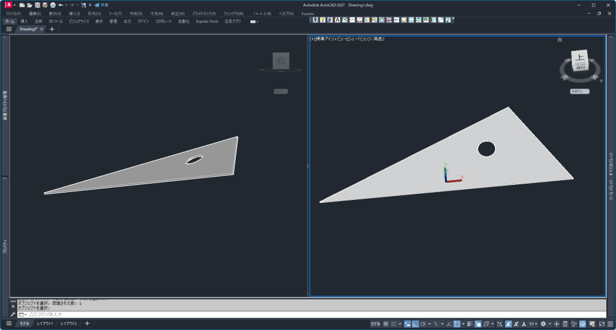This screenshot has height=330, width=616.
Task: Toggle the grid display in status bar
Action: 386,324
